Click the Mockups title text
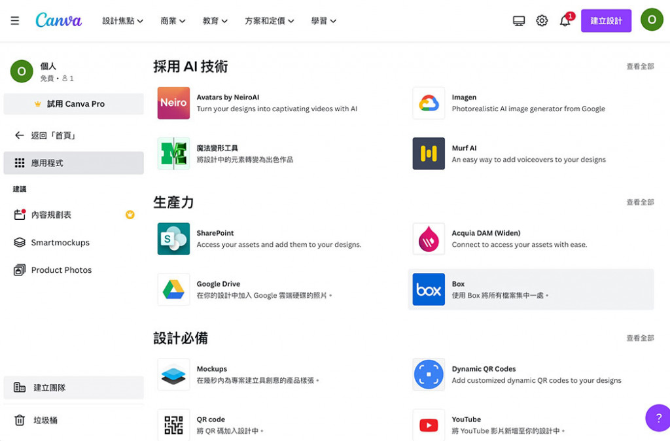The image size is (670, 441). pos(211,369)
